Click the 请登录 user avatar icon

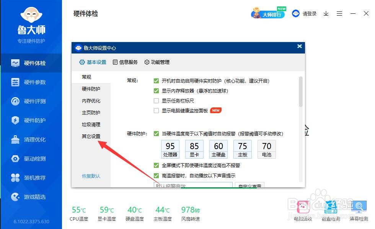(x=296, y=13)
